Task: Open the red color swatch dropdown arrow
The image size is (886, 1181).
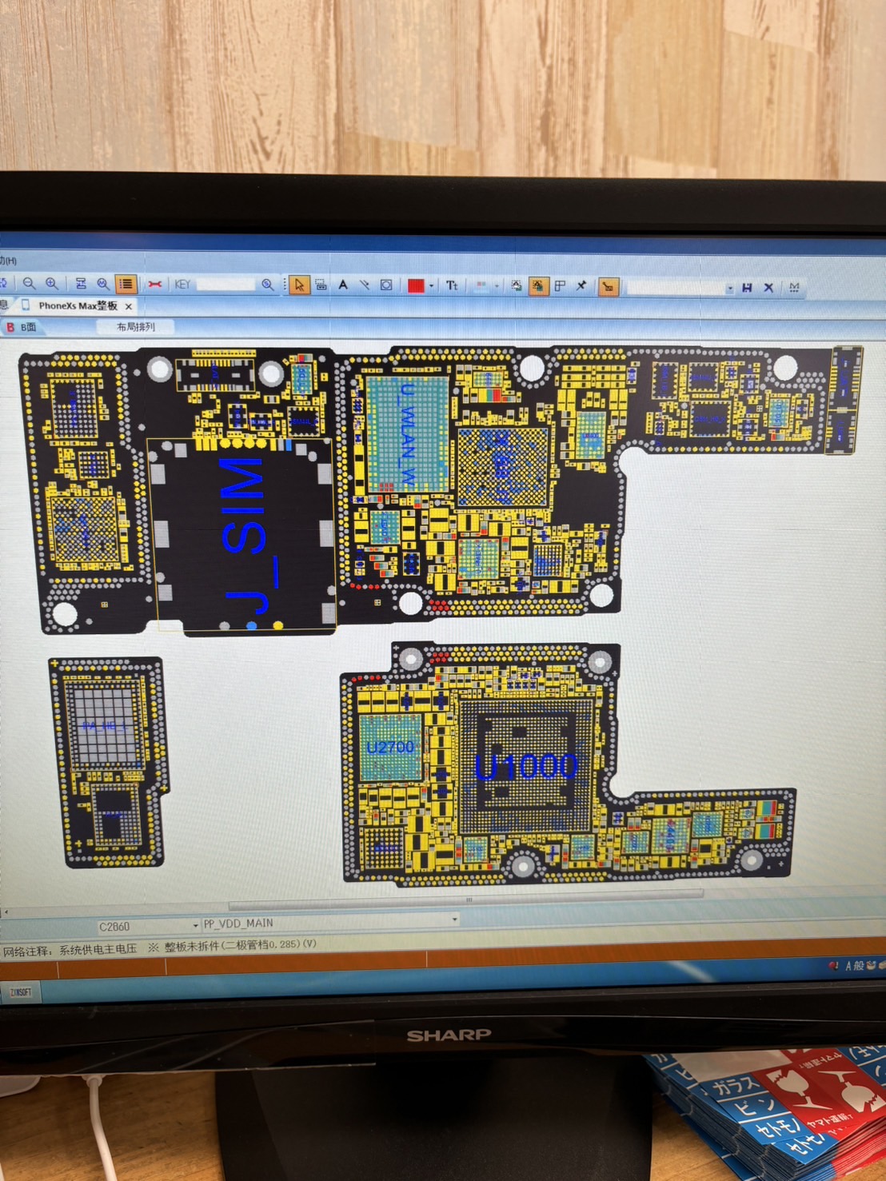Action: (x=432, y=285)
